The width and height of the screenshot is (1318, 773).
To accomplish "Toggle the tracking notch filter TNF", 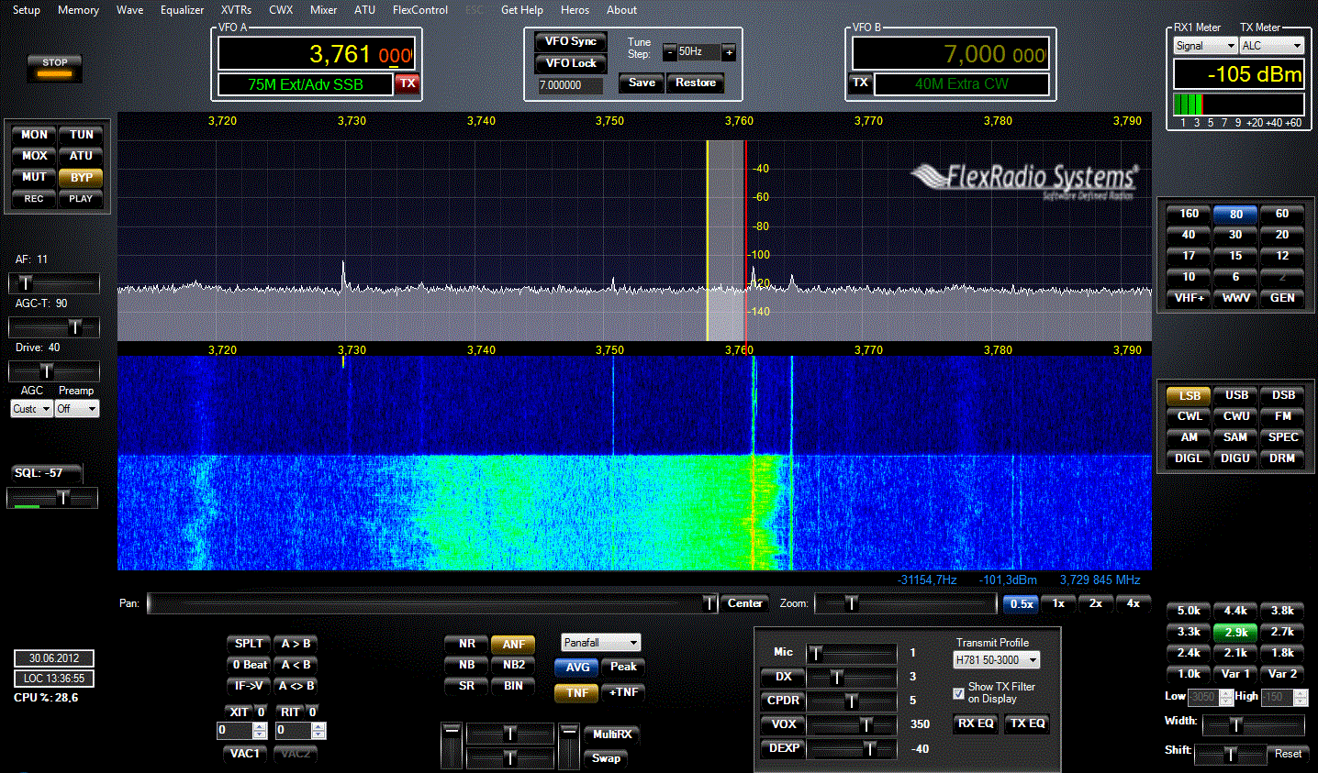I will 575,692.
